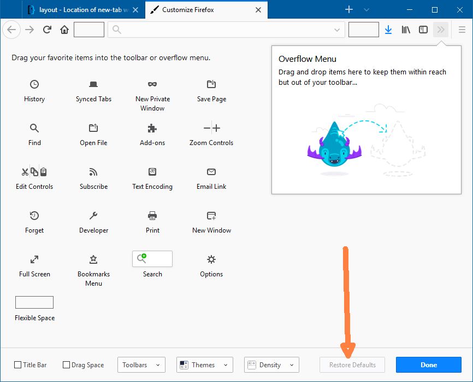Open the list all tabs dropdown arrow
473x382 pixels.
pos(366,10)
